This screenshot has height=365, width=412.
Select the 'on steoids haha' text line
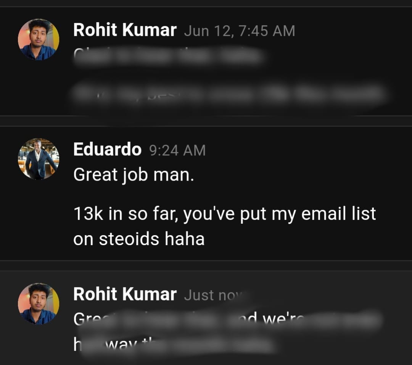[139, 239]
